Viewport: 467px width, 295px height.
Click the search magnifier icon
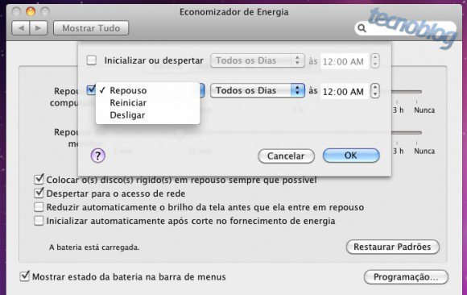tap(362, 28)
